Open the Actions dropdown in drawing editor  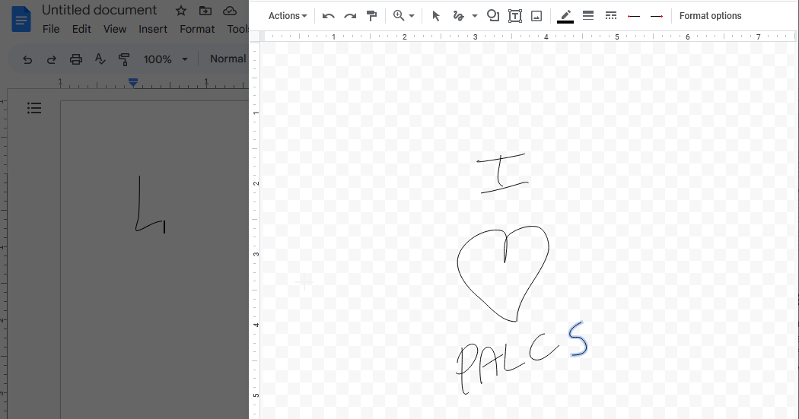[288, 16]
